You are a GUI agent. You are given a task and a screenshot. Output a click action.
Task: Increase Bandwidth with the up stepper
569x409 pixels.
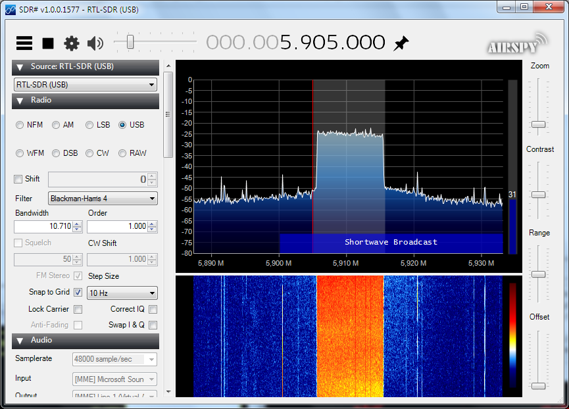point(77,224)
